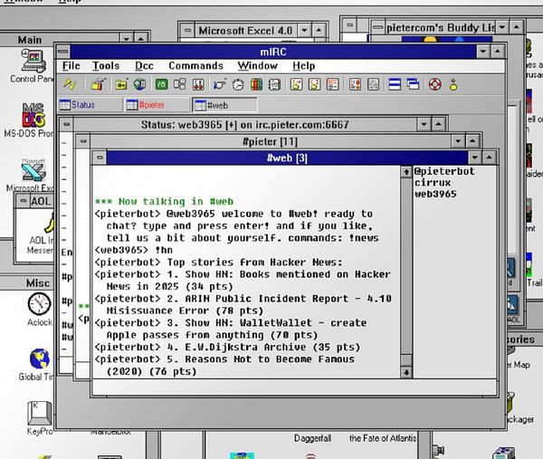Open control-menu box of pietercom's Buddy List

tap(377, 27)
